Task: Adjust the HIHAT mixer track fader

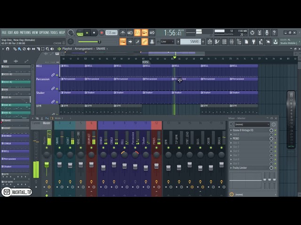Action: coord(70,165)
